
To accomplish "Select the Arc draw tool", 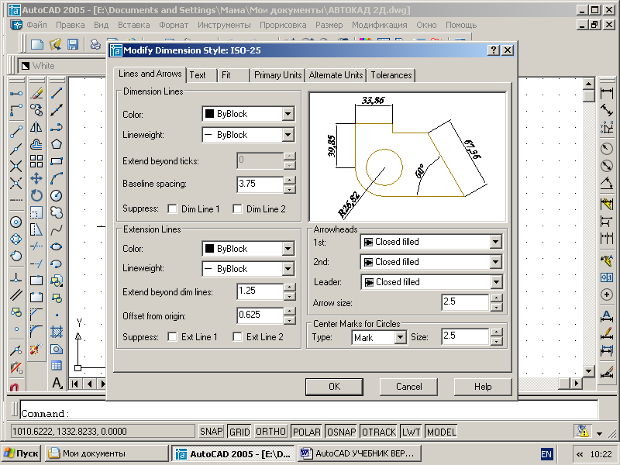I will pyautogui.click(x=57, y=178).
